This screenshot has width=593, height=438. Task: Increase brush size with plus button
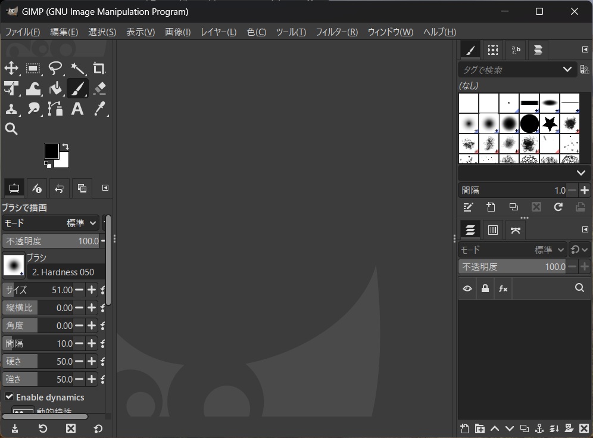coord(92,290)
